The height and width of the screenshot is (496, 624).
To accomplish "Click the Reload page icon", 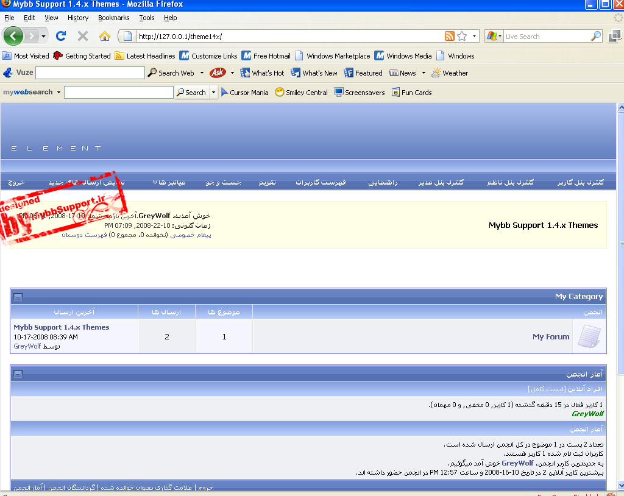I will pyautogui.click(x=61, y=36).
